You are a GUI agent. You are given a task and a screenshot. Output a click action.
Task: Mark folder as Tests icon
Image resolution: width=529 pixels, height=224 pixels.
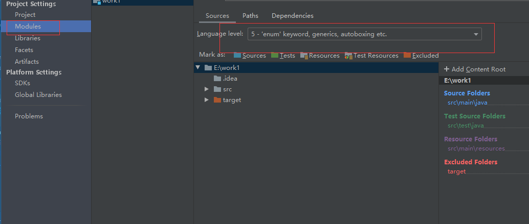click(x=275, y=56)
